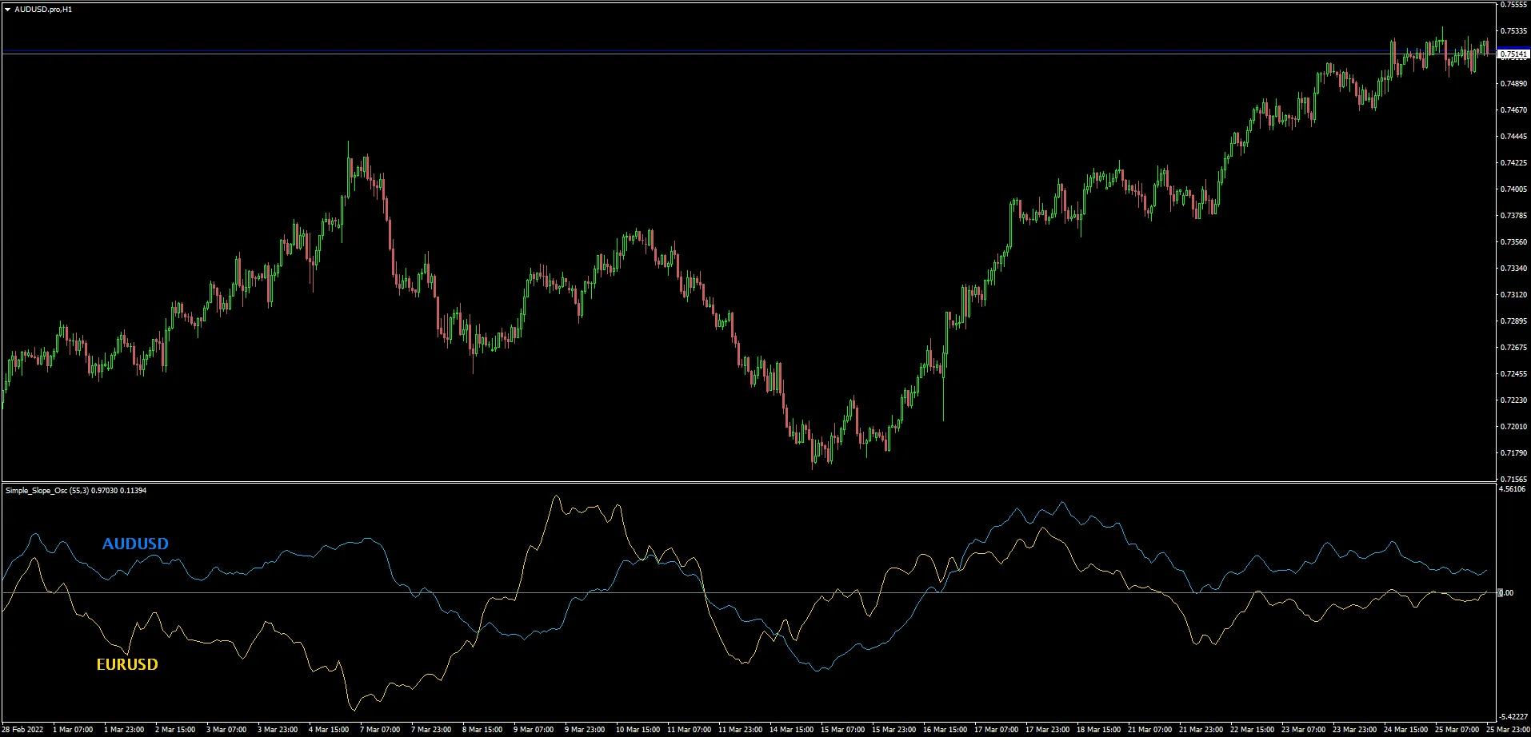Click the 7 Mar 07:00 time label
The width and height of the screenshot is (1531, 737).
pyautogui.click(x=380, y=729)
